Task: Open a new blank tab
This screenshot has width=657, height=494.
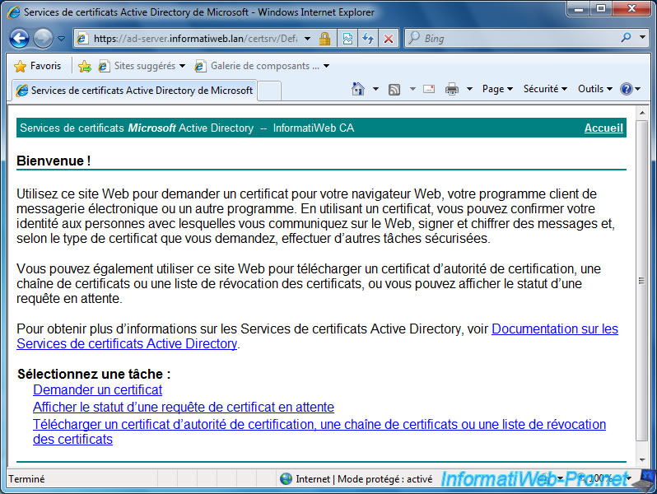Action: pyautogui.click(x=269, y=91)
